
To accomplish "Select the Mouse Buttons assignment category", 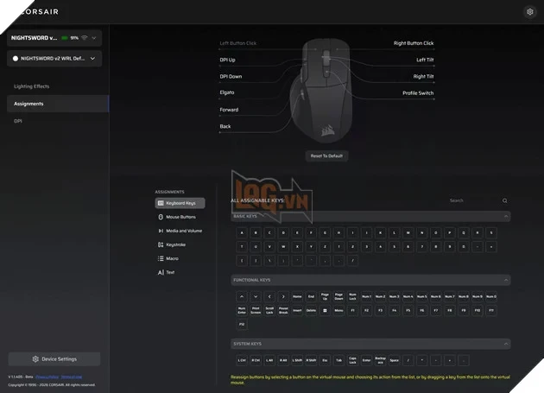I will pos(180,217).
